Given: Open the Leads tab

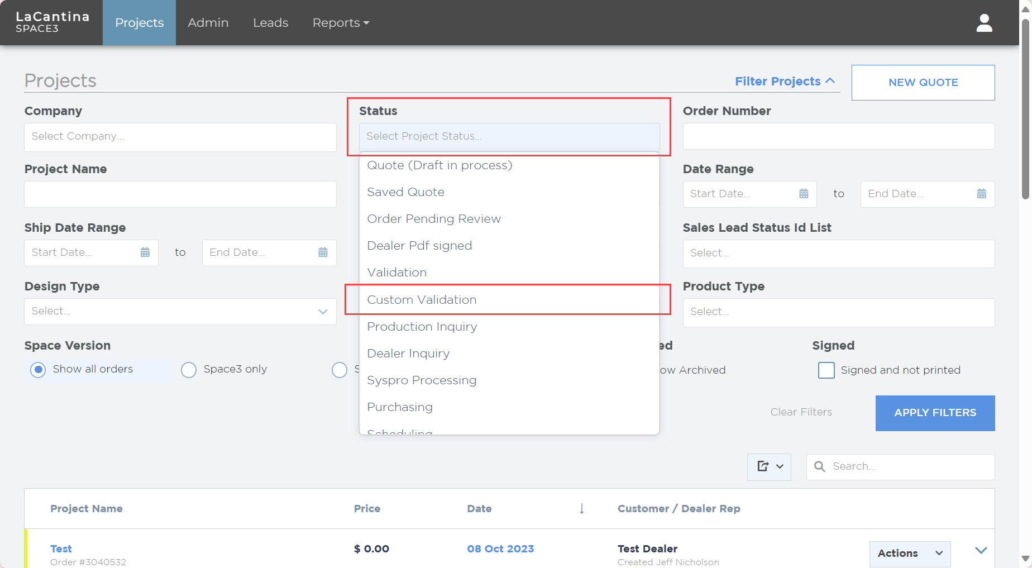Looking at the screenshot, I should (x=271, y=23).
